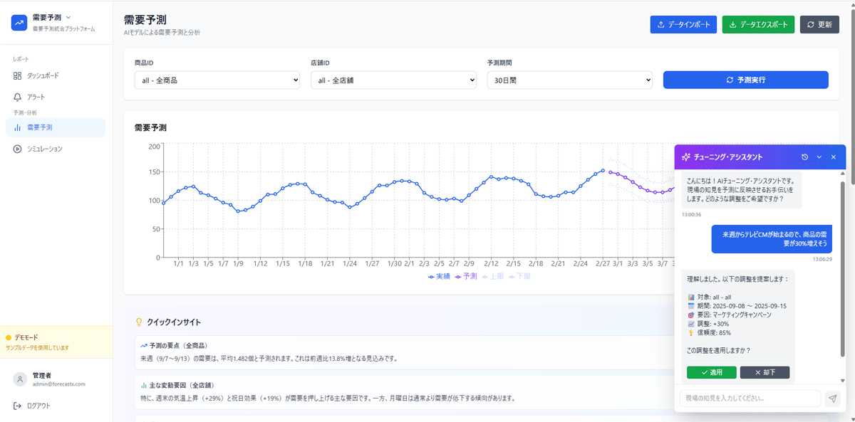855x422 pixels.
Task: Open chat history in the assistant header
Action: [x=805, y=157]
